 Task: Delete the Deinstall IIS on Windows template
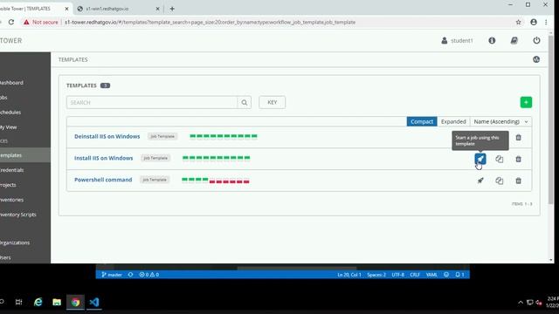[x=518, y=138]
